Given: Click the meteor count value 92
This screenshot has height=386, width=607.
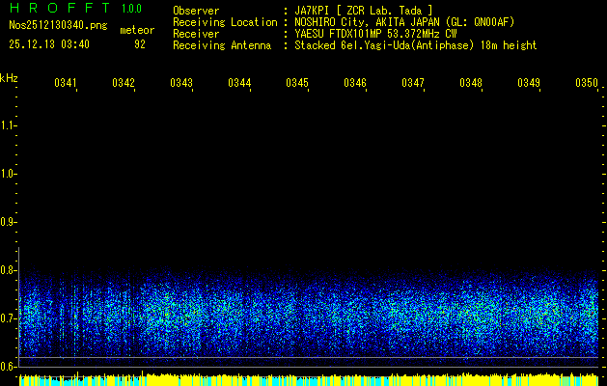Looking at the screenshot, I should coord(140,44).
